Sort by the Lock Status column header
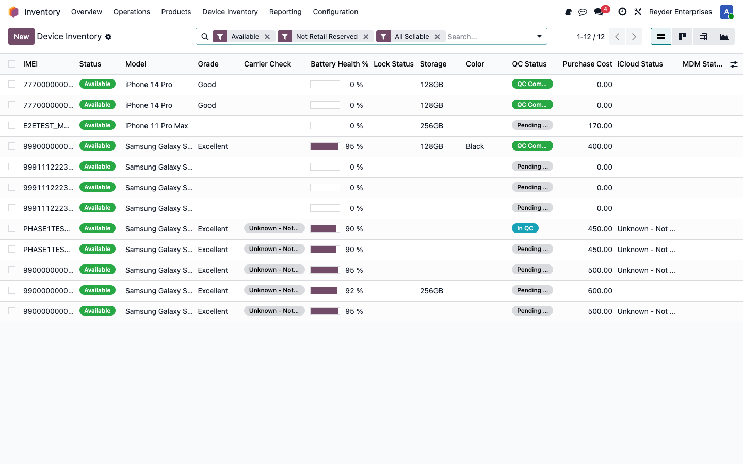 point(394,64)
